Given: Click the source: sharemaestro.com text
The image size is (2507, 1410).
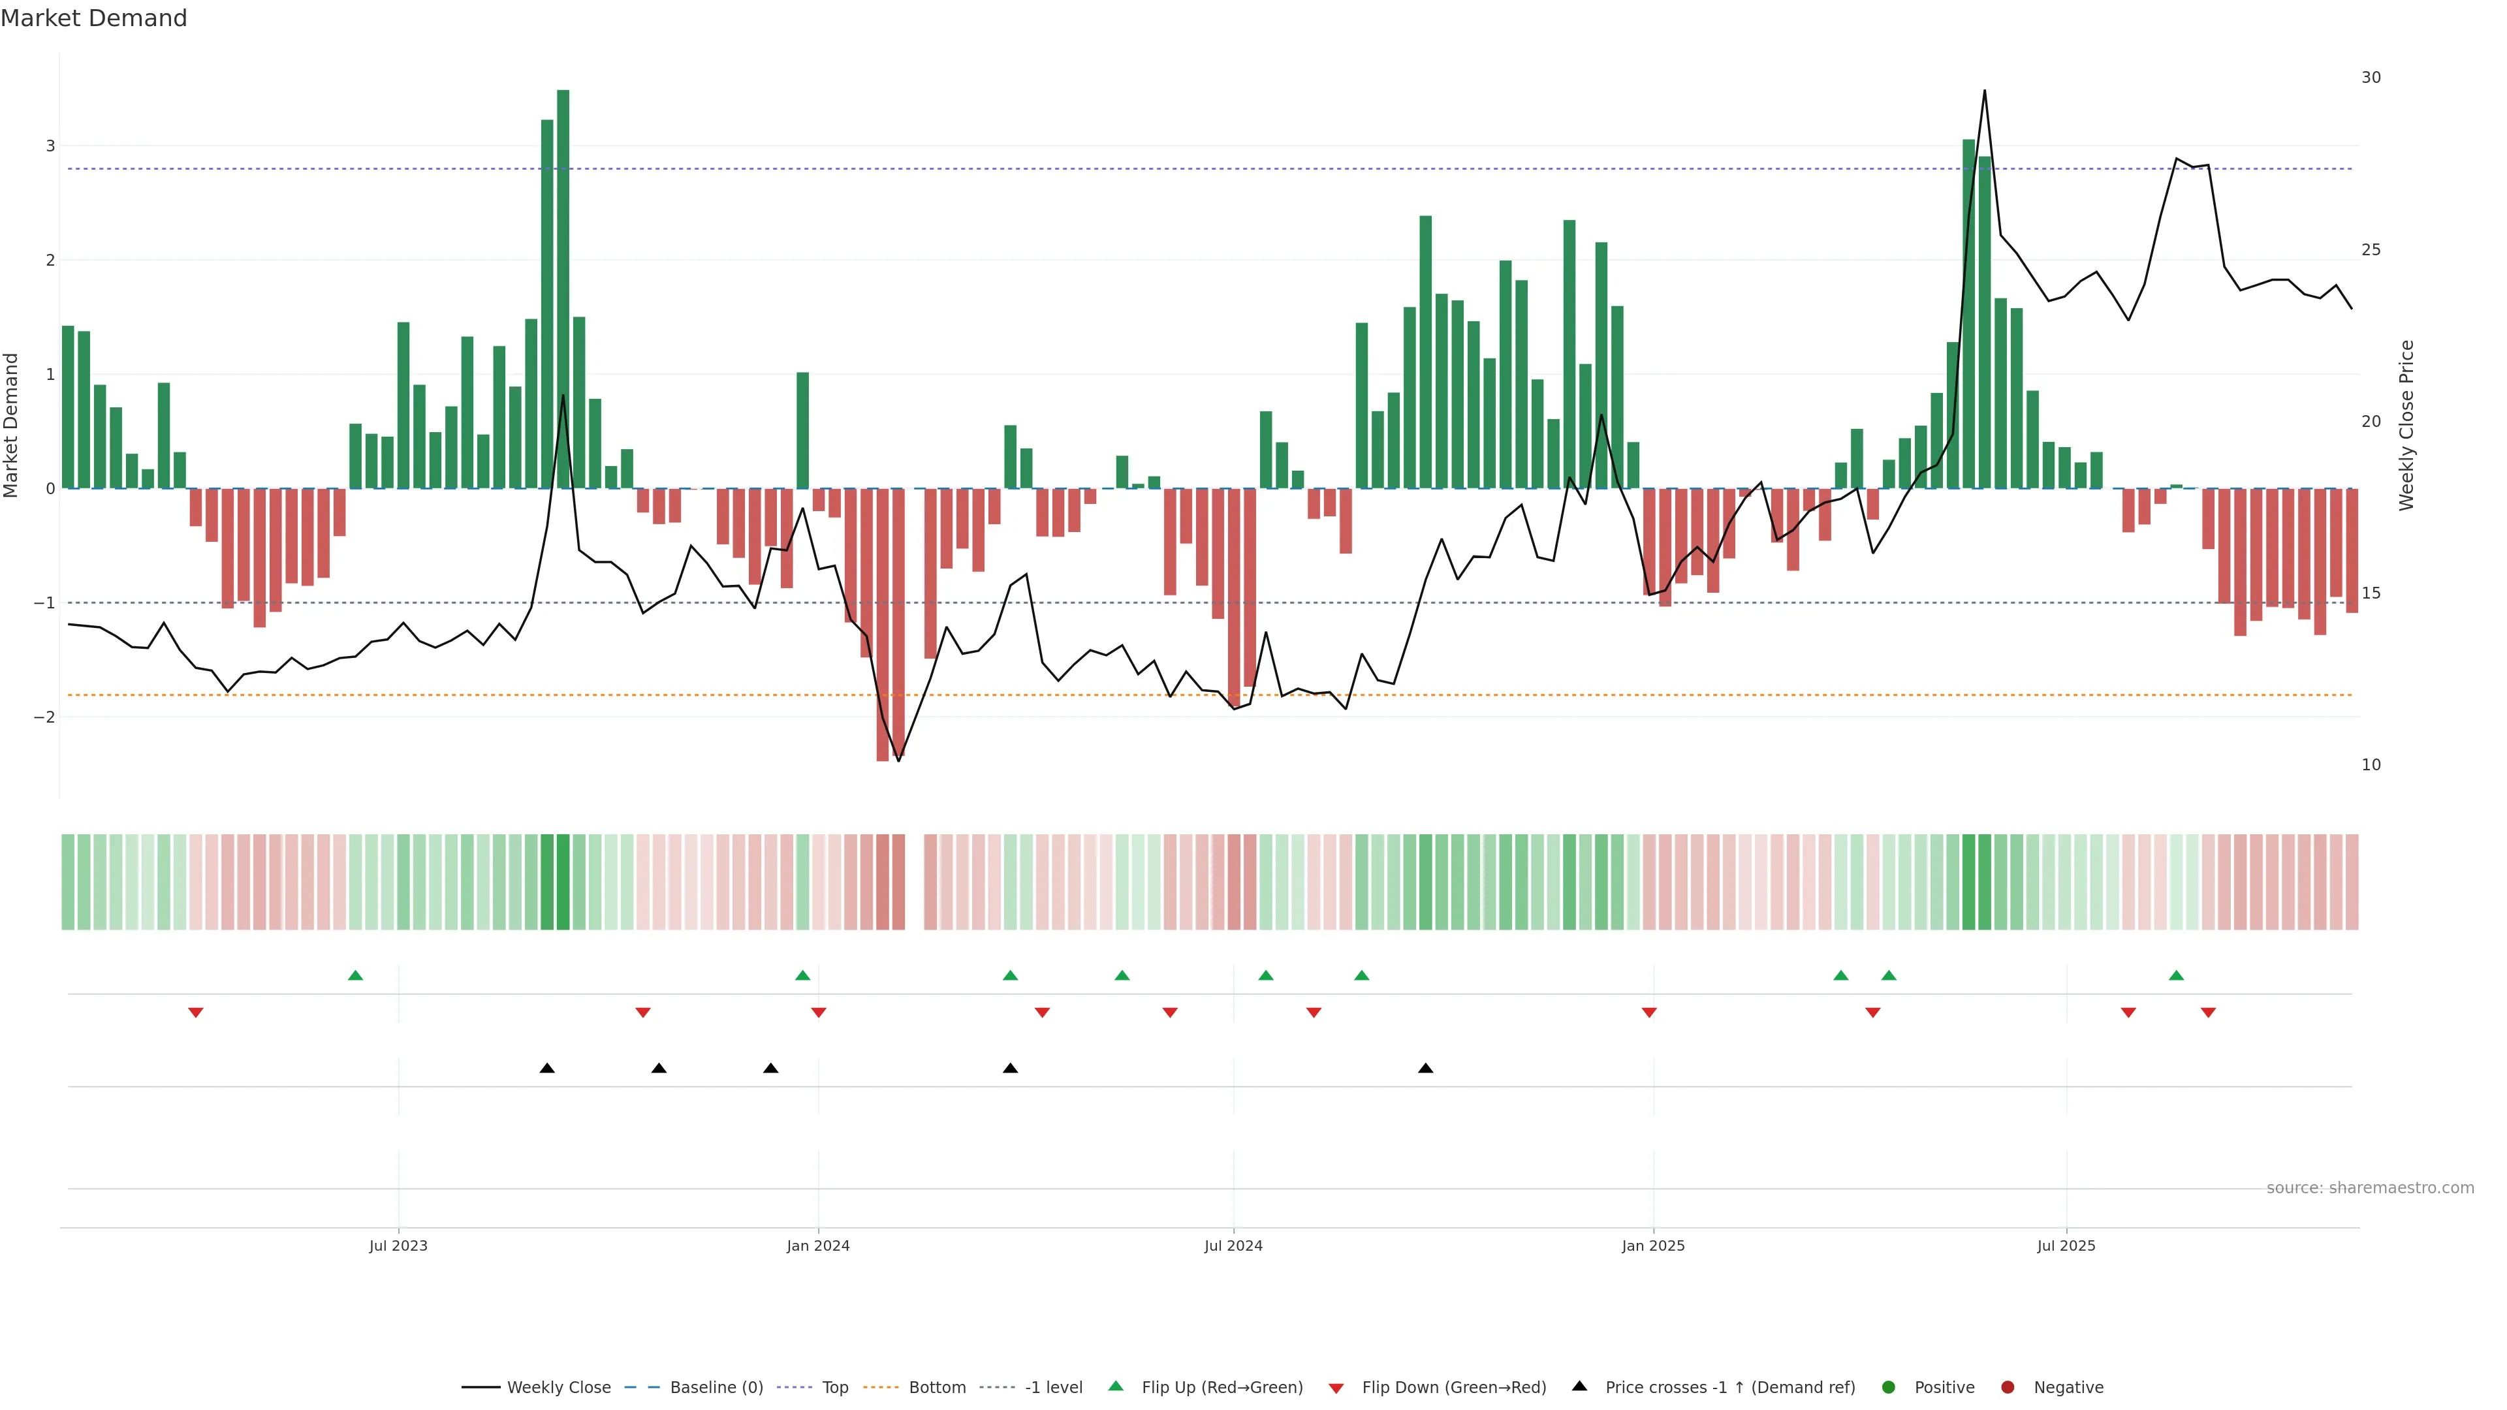Looking at the screenshot, I should tap(2370, 1188).
